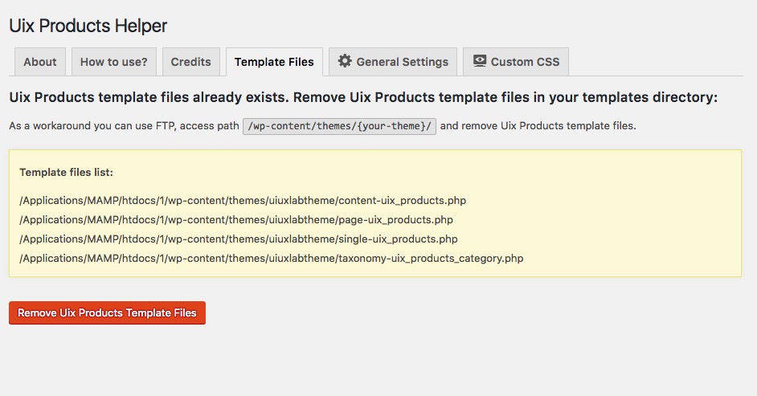Open the About tab

click(40, 62)
